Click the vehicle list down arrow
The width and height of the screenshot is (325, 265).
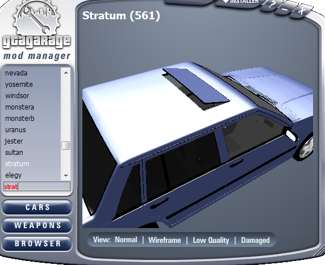[x=66, y=176]
